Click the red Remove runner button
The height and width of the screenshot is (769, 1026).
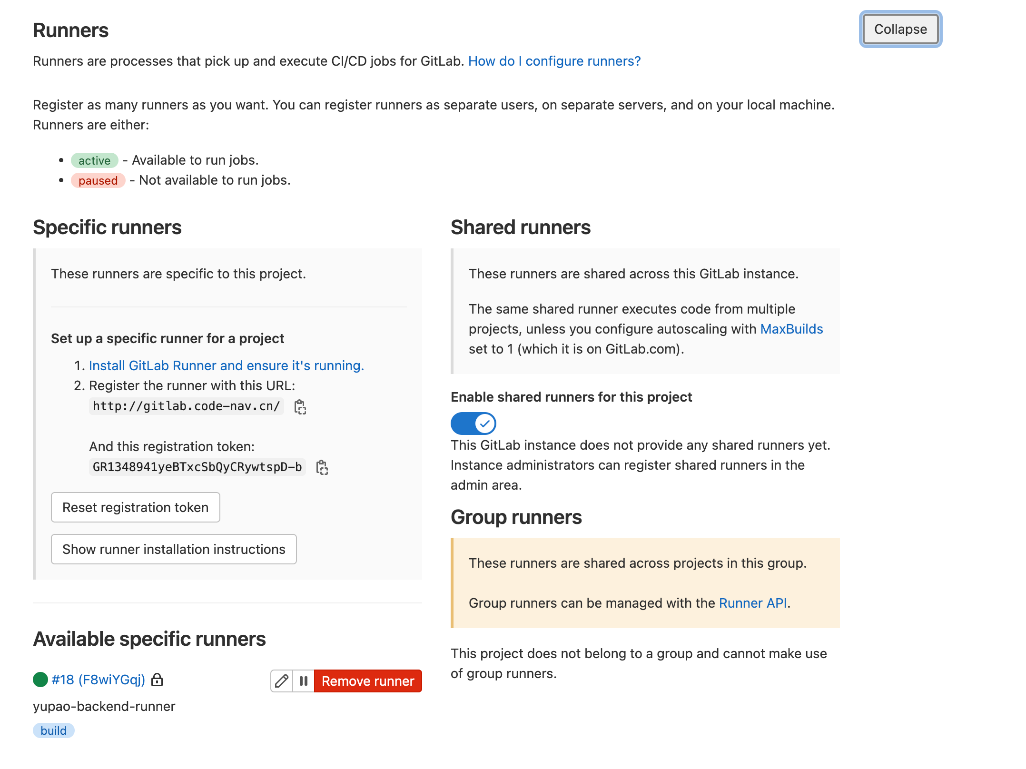[x=368, y=681]
